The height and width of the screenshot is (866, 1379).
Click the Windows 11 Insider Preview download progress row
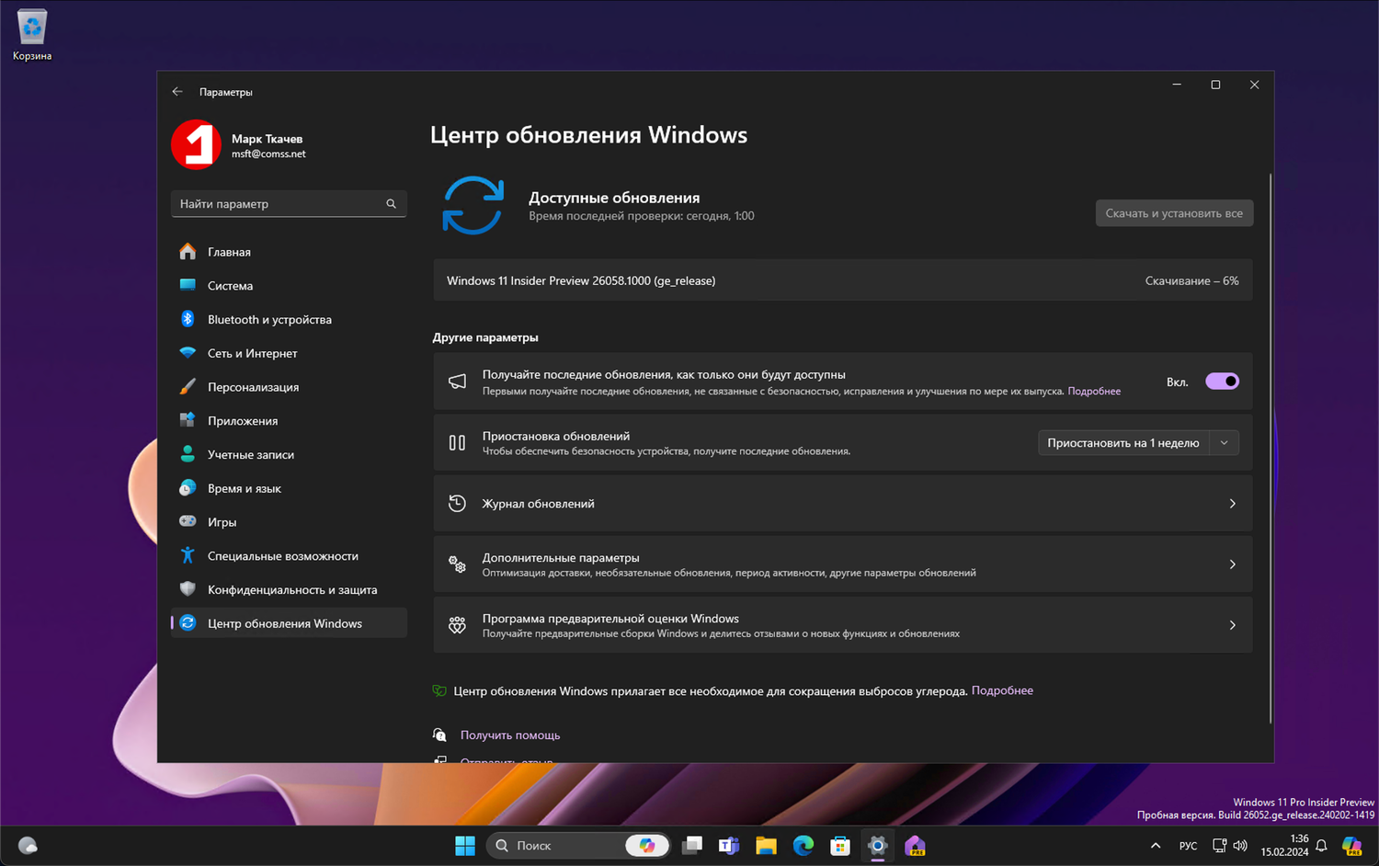tap(842, 280)
